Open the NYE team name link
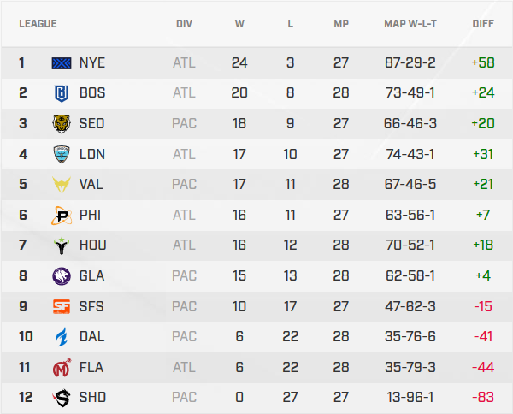Image resolution: width=513 pixels, height=414 pixels. point(91,62)
